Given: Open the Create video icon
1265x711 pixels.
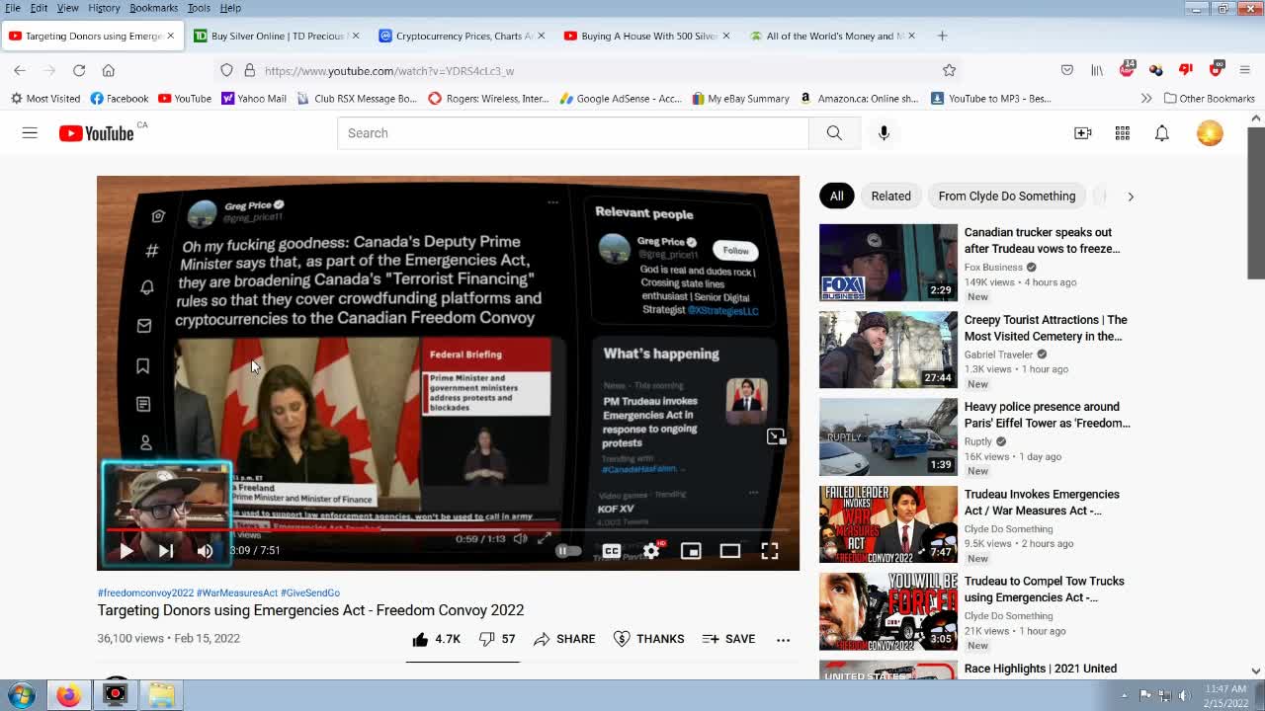Looking at the screenshot, I should tap(1083, 133).
